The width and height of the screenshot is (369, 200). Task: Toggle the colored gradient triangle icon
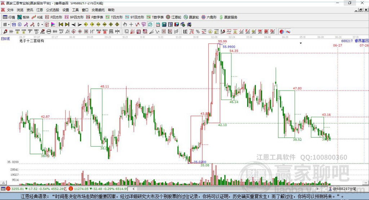click(x=53, y=25)
